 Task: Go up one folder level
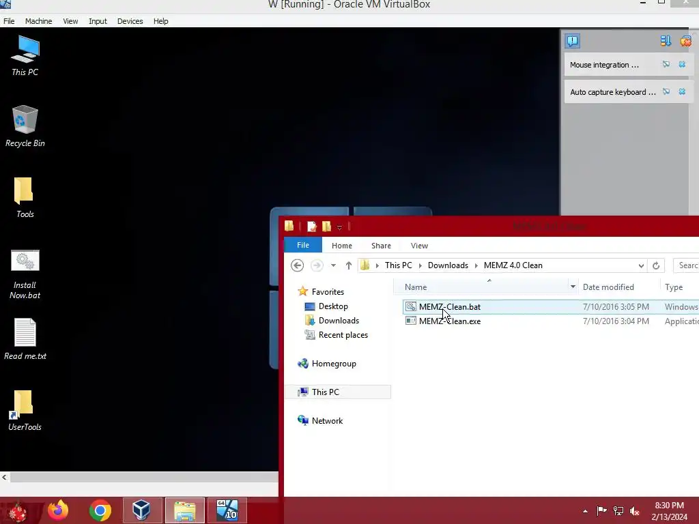(349, 265)
